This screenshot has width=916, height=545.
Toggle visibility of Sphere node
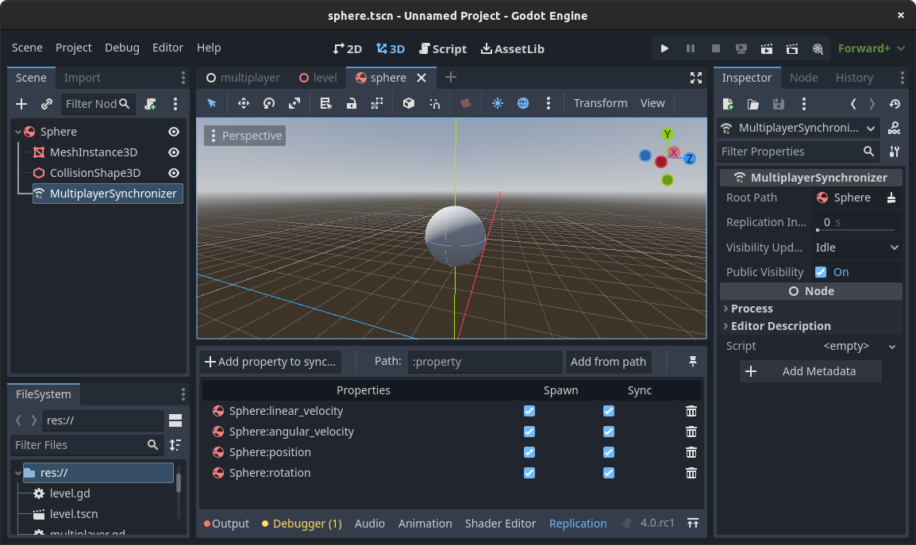[174, 132]
